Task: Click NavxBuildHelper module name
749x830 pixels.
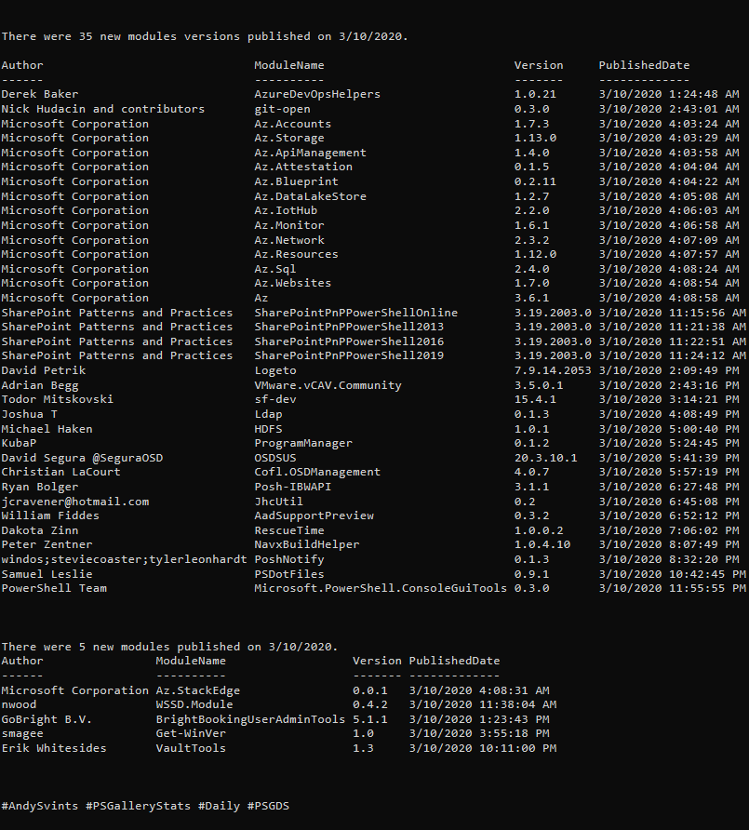Action: click(306, 544)
